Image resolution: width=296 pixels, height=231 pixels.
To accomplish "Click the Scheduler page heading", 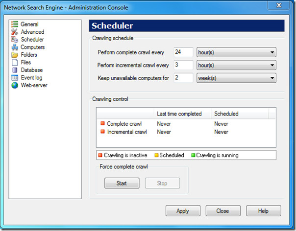I will (112, 25).
